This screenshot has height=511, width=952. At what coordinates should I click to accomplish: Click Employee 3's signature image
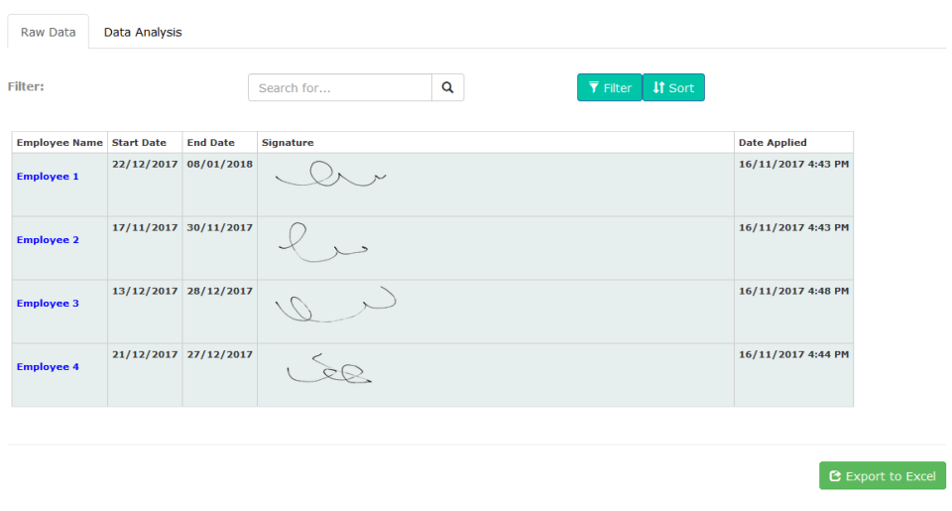(x=336, y=304)
